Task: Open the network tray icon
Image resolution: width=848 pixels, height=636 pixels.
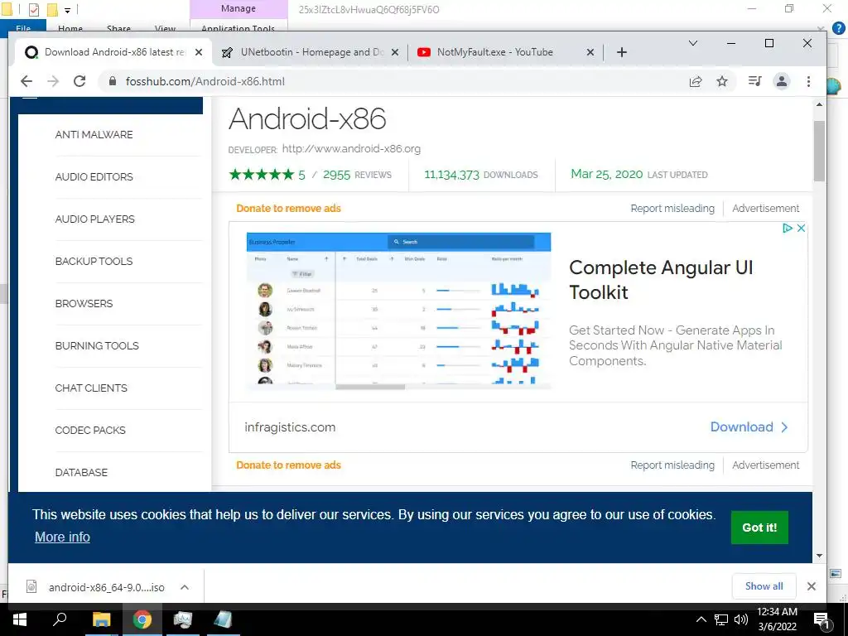Action: [x=721, y=619]
